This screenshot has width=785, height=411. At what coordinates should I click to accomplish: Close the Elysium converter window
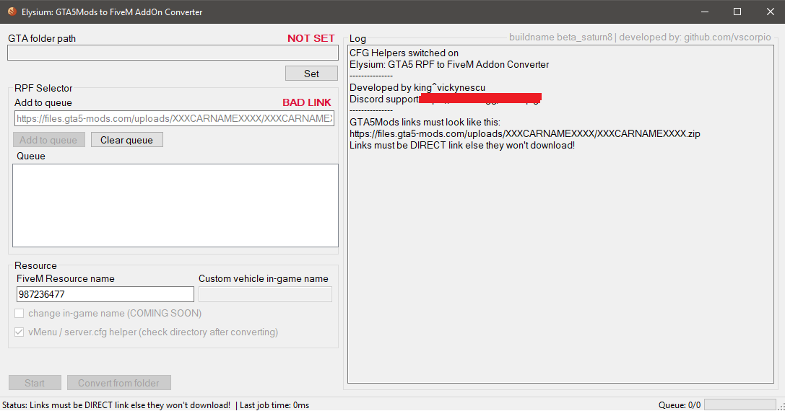(770, 12)
